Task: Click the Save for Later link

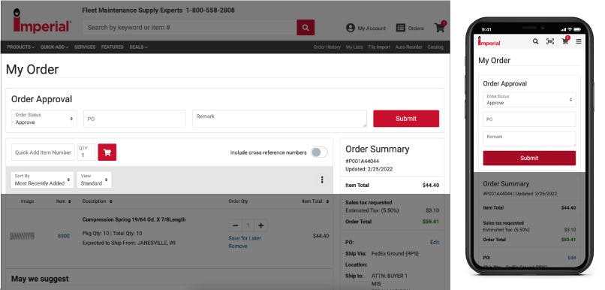Action: pyautogui.click(x=245, y=238)
